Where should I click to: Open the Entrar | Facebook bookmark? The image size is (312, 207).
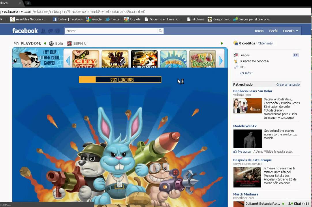[68, 19]
